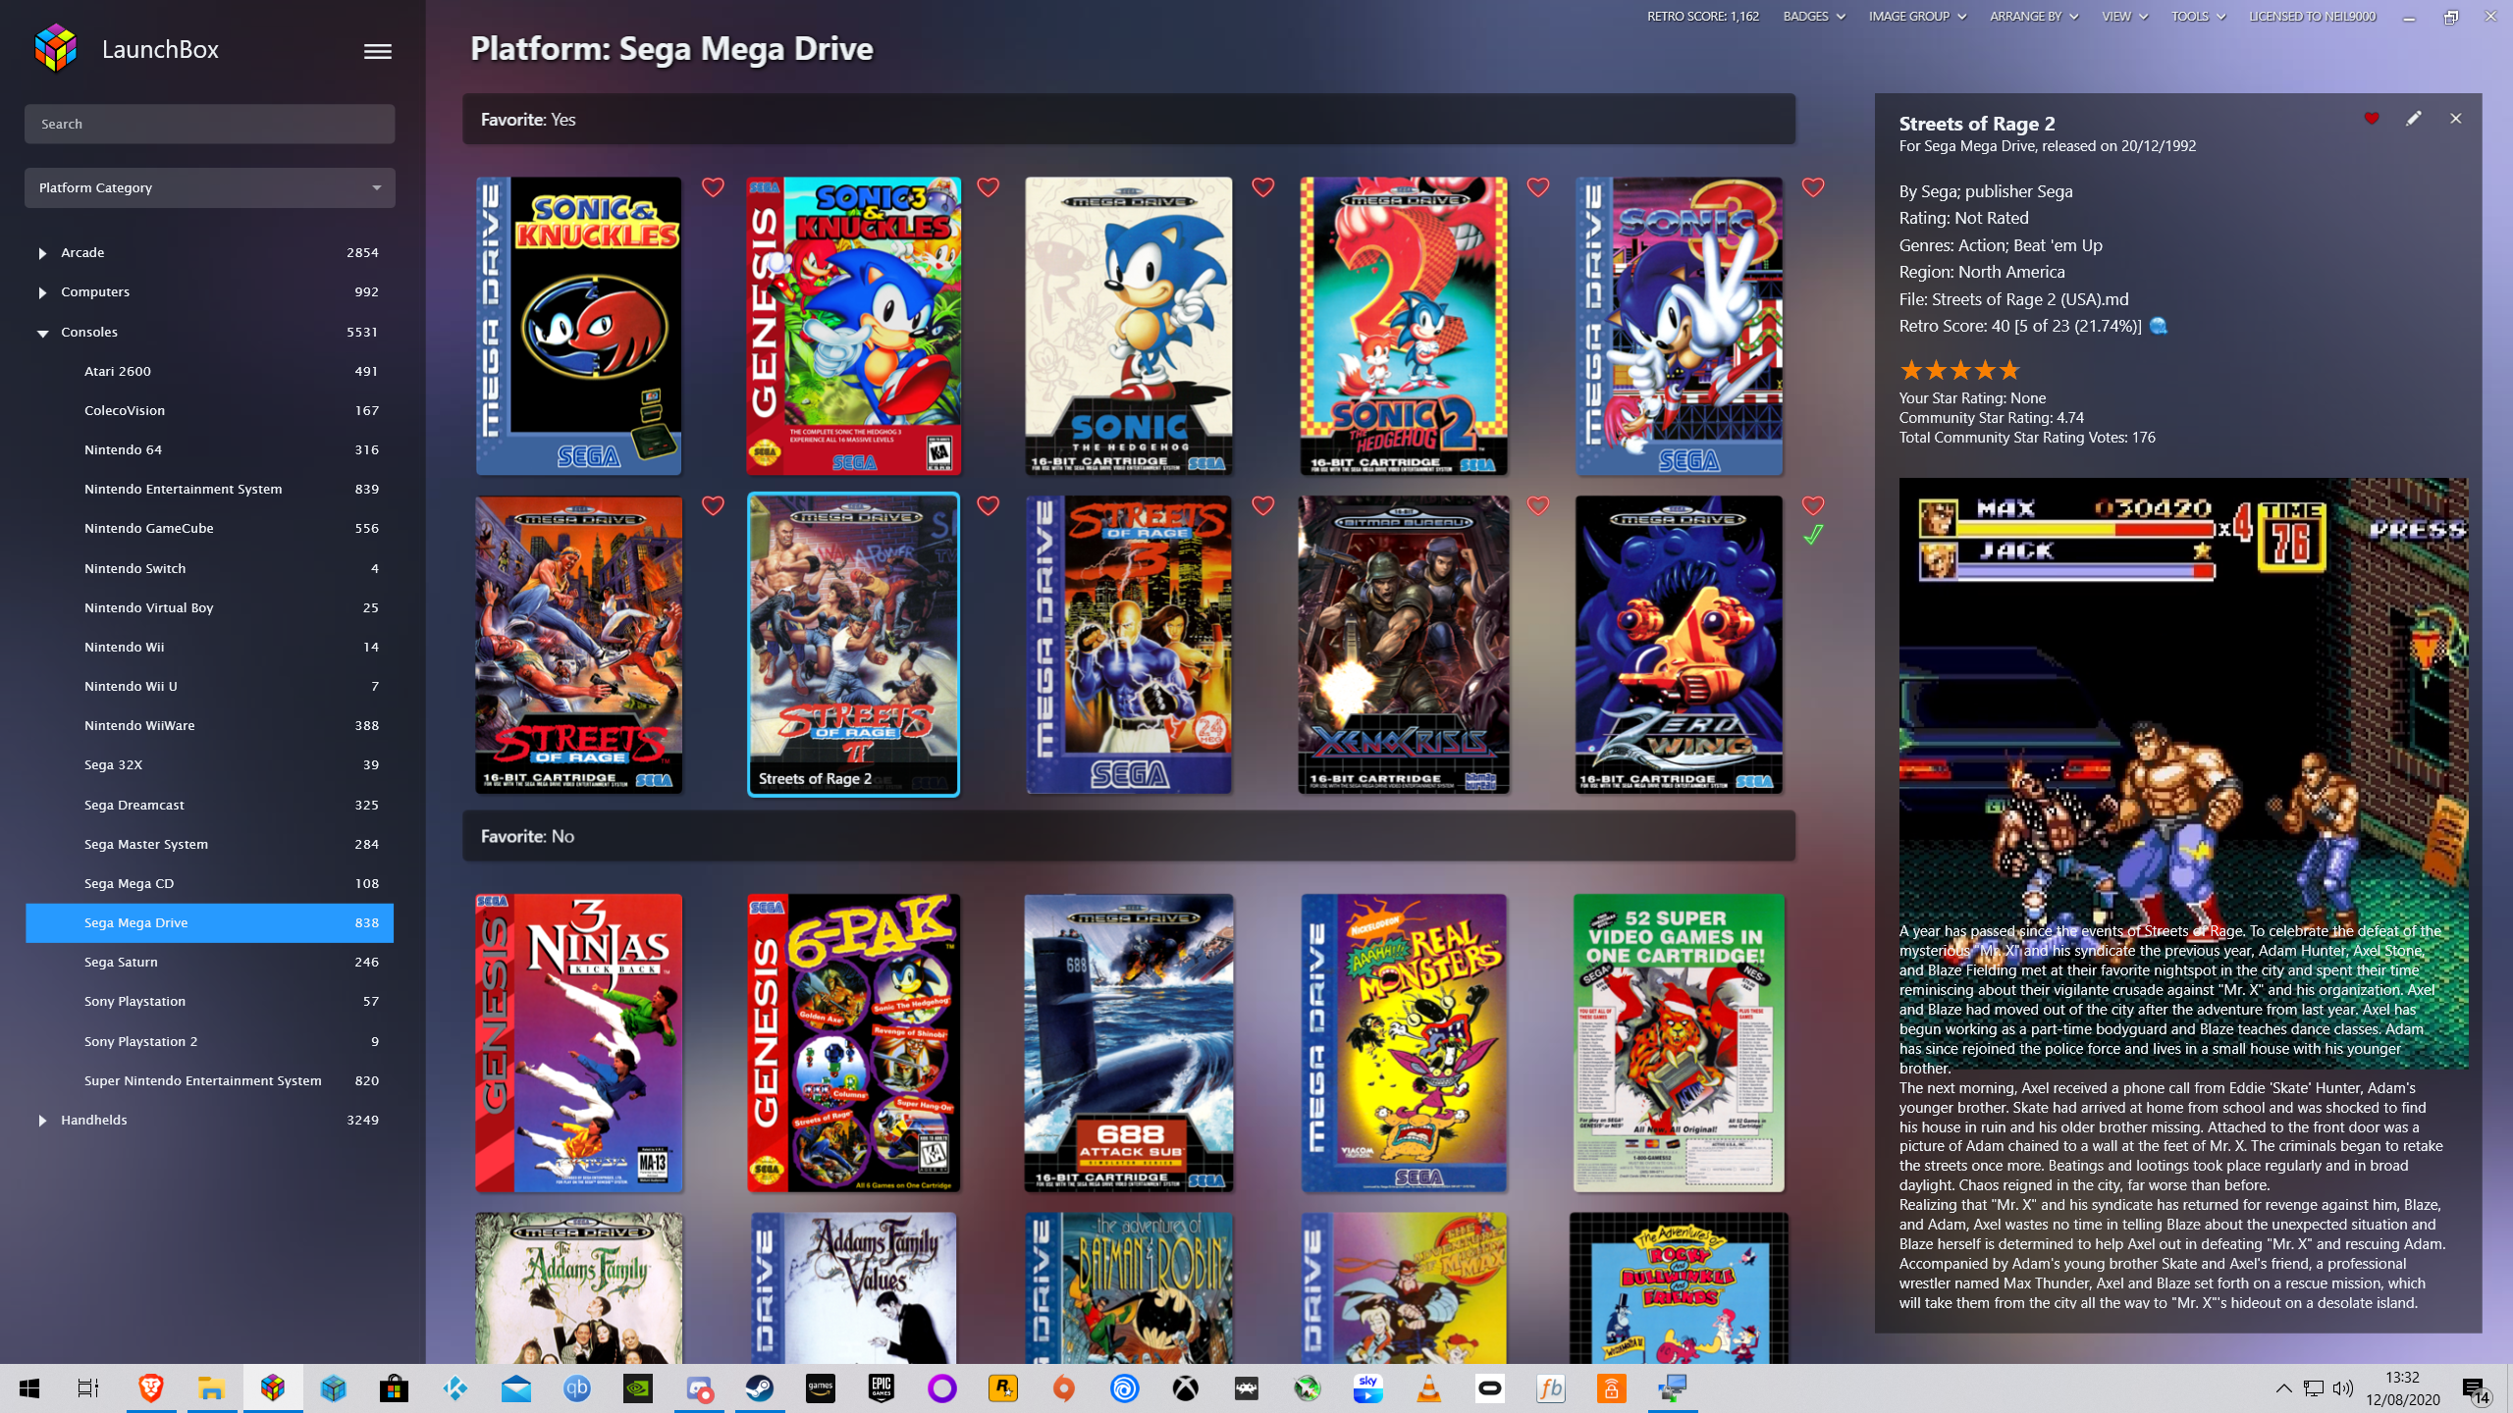This screenshot has width=2513, height=1413.
Task: Expand the Arcade category
Action: pos(42,253)
